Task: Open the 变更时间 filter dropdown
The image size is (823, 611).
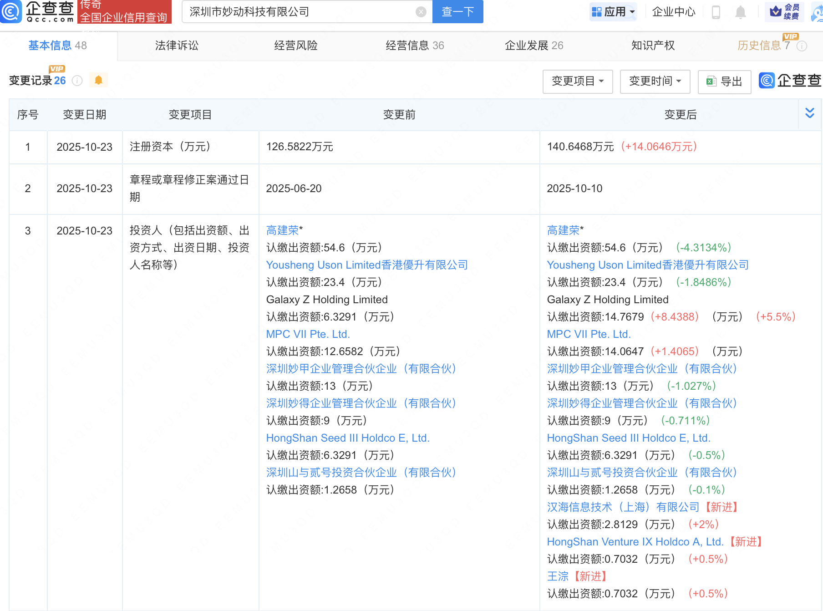Action: (x=655, y=81)
